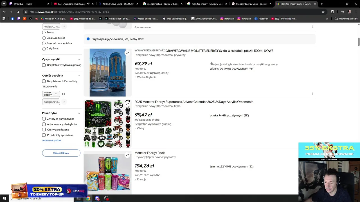The width and height of the screenshot is (360, 202).
Task: Click the upper Kod pocztowy input field
Action: pos(51,26)
